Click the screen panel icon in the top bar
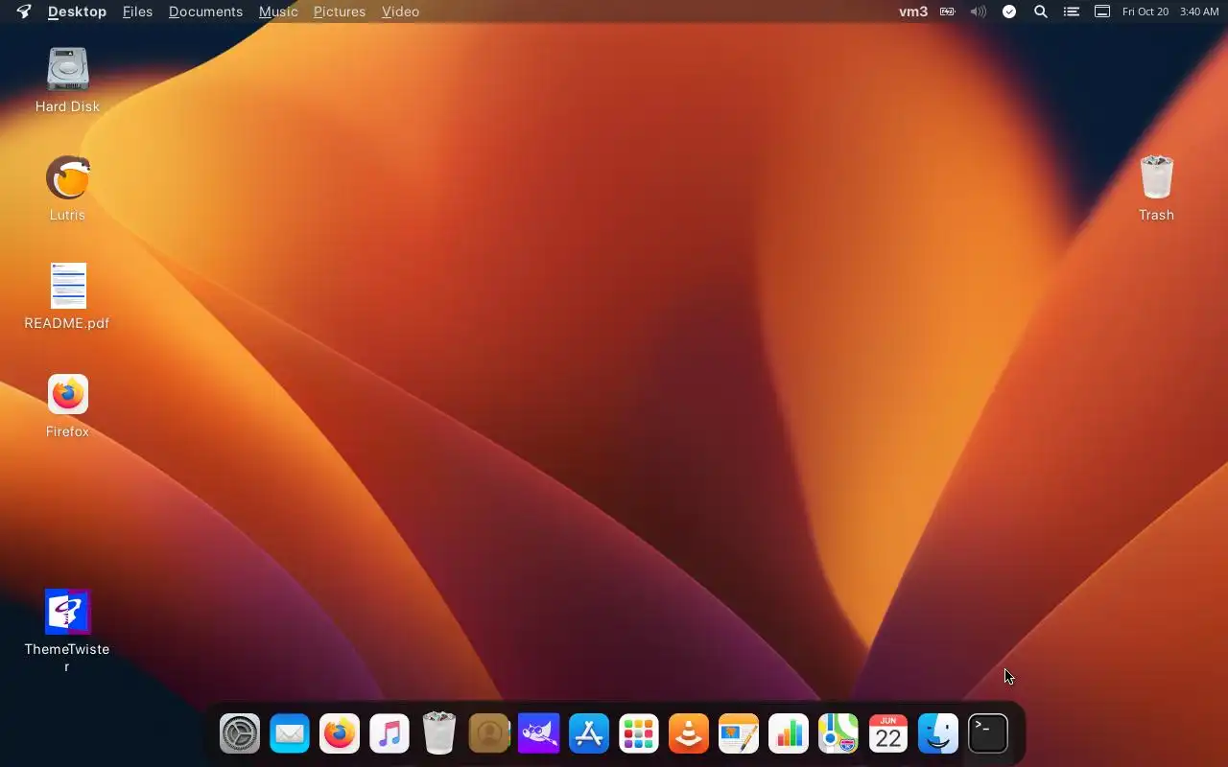This screenshot has height=767, width=1228. click(x=1102, y=12)
